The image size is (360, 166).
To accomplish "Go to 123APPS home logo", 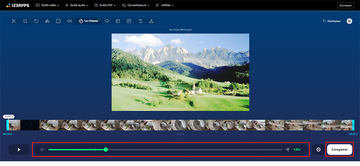I will pos(18,5).
